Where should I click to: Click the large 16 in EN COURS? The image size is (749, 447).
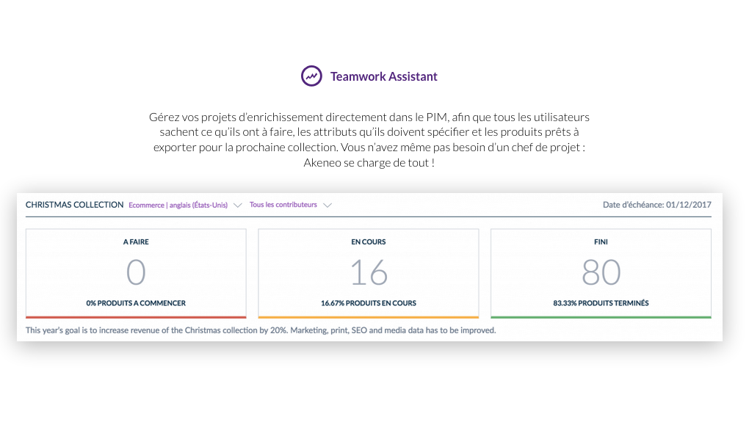point(369,272)
